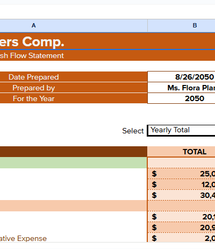215x249 pixels.
Task: Click the amount cell starting with 2,0
Action: tap(181, 238)
